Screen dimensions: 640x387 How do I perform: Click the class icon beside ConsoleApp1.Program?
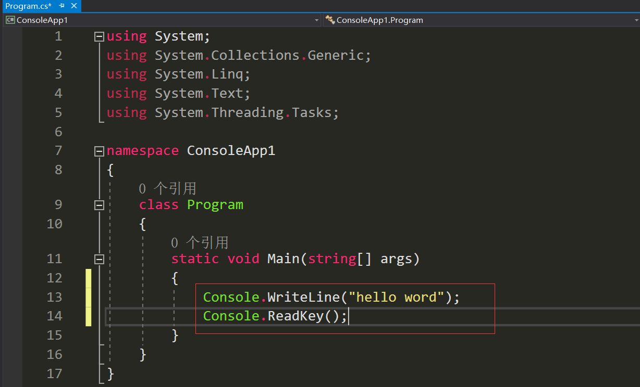point(329,20)
